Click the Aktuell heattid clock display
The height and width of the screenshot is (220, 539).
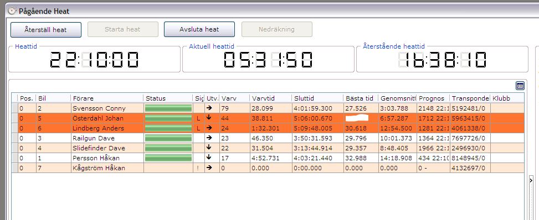point(268,59)
